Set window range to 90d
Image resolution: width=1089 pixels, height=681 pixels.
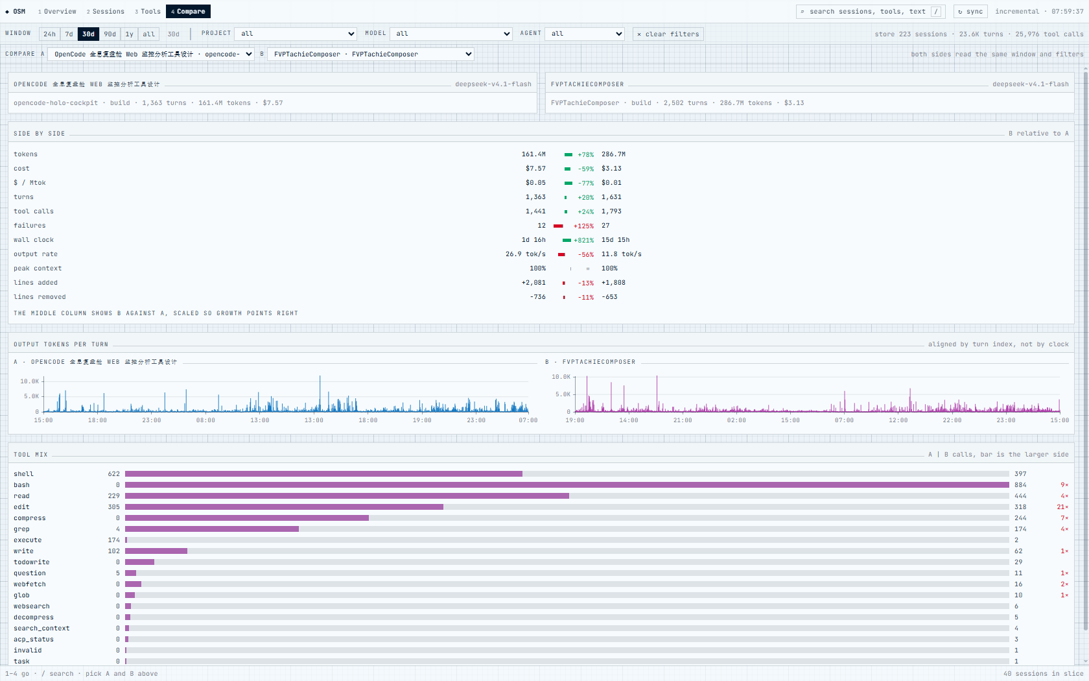click(x=110, y=34)
